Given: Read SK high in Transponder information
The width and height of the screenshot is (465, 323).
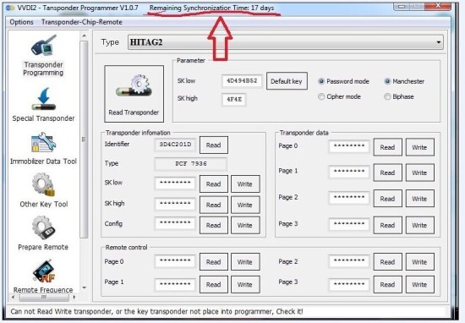Looking at the screenshot, I should point(214,205).
